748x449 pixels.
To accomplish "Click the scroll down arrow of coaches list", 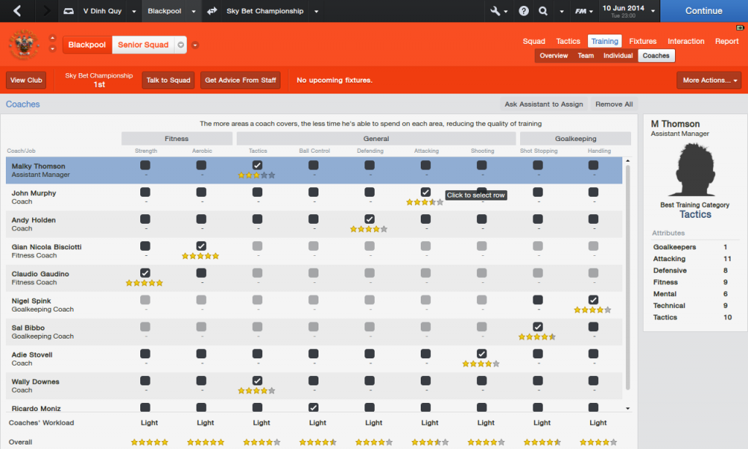I will click(x=627, y=408).
